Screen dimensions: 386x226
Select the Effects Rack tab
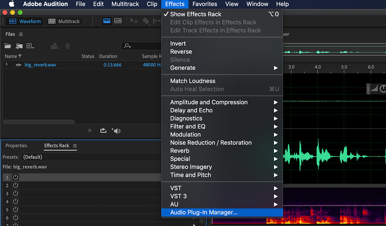tap(57, 146)
